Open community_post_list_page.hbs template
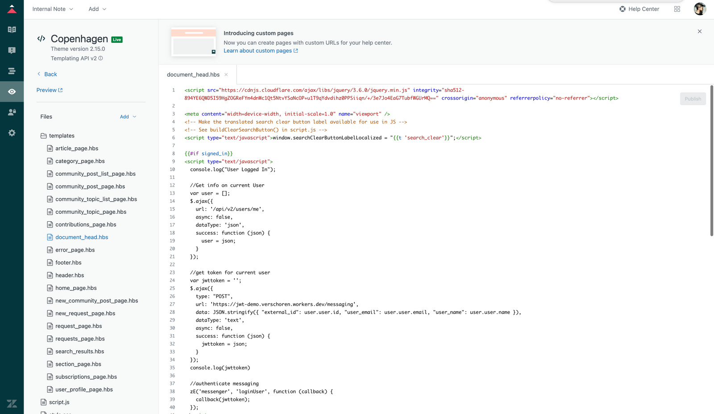 pos(95,174)
